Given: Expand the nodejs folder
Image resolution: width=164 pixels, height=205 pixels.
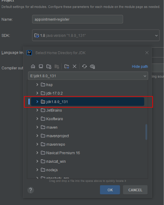Looking at the screenshot, I should pos(37,170).
